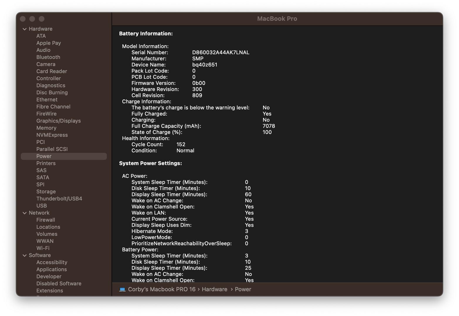Select Card Reader in the sidebar

pyautogui.click(x=52, y=71)
